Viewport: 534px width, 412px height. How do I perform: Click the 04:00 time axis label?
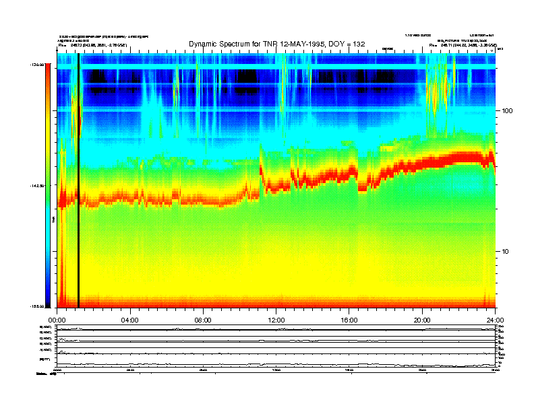pyautogui.click(x=130, y=320)
